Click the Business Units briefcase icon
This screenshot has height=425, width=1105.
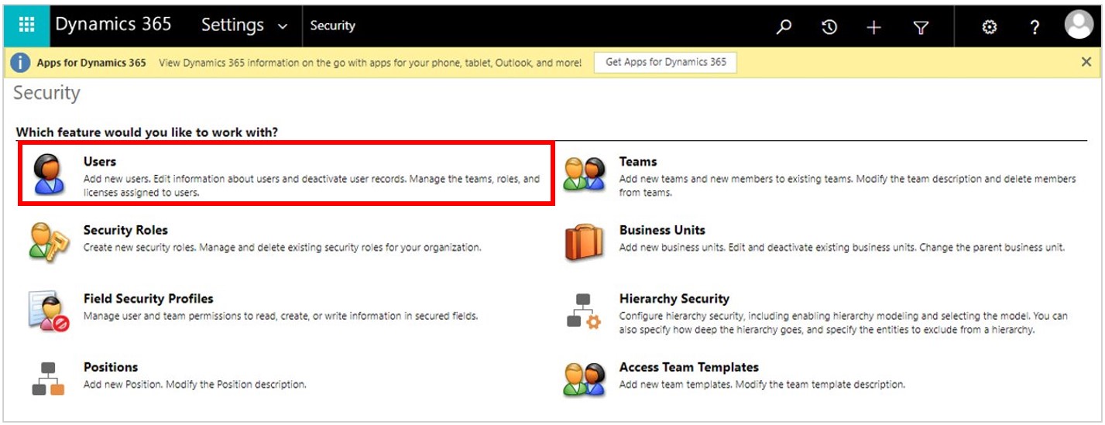[584, 242]
